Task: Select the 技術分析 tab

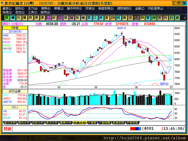Action: [80, 123]
